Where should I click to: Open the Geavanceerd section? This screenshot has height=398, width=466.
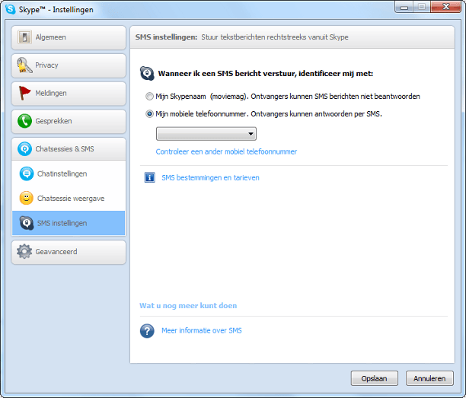69,252
